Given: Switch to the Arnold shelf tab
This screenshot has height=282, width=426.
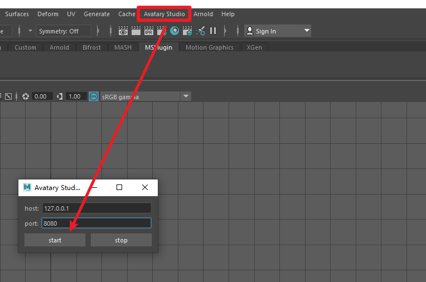Looking at the screenshot, I should (x=59, y=47).
